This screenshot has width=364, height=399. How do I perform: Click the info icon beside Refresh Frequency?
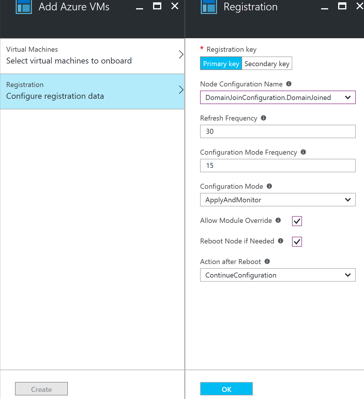coord(264,118)
